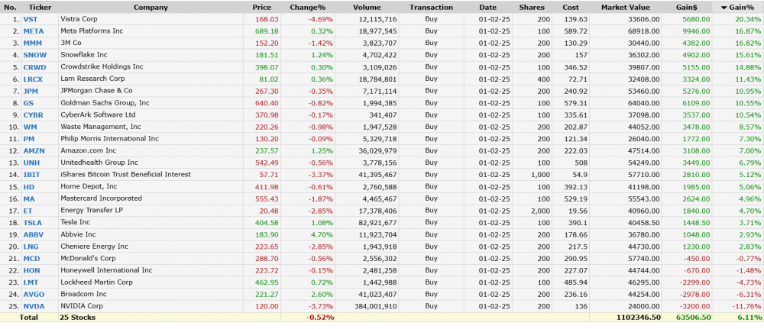Image resolution: width=764 pixels, height=329 pixels.
Task: Click the JPM ticker link
Action: point(31,90)
